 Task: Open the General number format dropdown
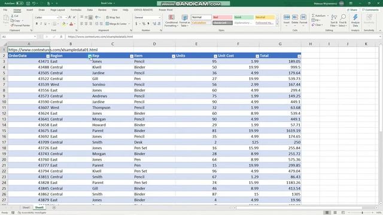point(160,17)
